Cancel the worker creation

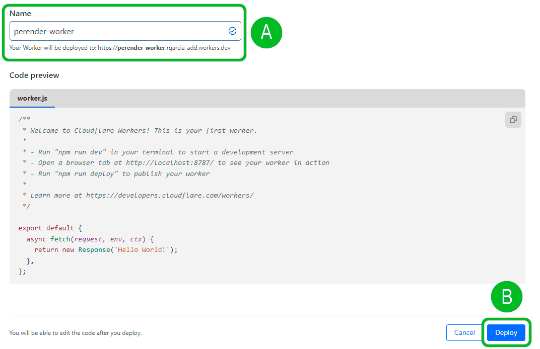pos(464,332)
